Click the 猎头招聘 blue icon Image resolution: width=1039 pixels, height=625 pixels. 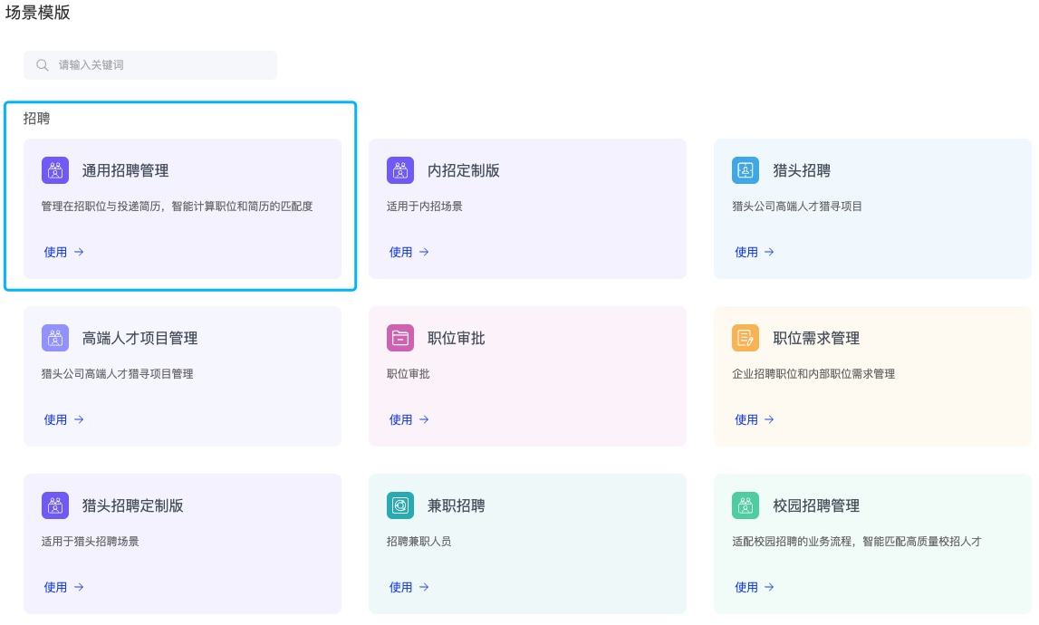pos(746,170)
